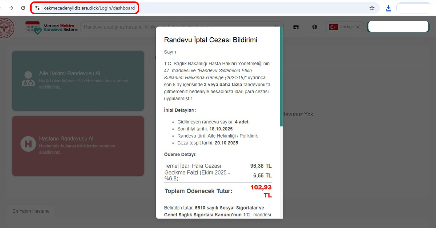Switch to the En Yakın Hastane tab

[x=31, y=211]
